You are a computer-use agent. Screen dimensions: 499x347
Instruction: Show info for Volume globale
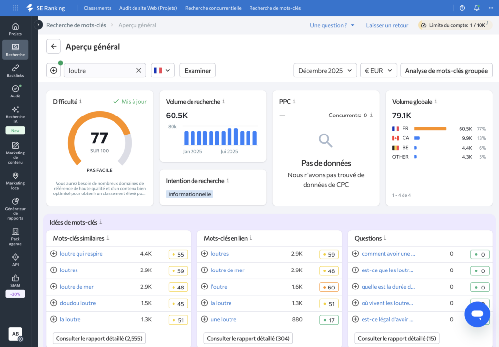pyautogui.click(x=436, y=101)
